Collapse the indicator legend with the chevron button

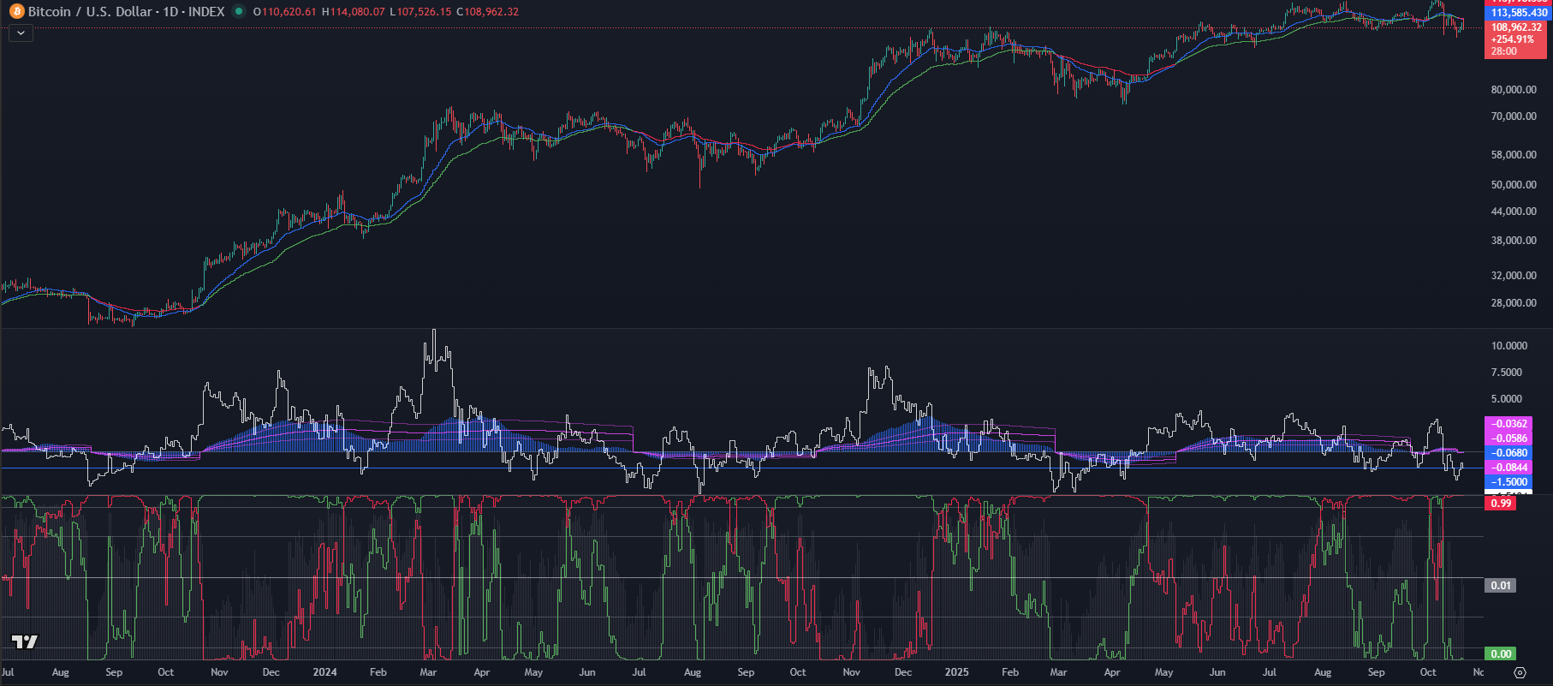point(21,33)
